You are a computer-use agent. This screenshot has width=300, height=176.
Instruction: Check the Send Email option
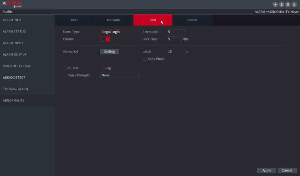coord(145,59)
